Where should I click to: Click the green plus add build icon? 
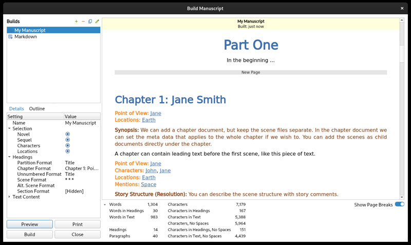click(x=76, y=22)
